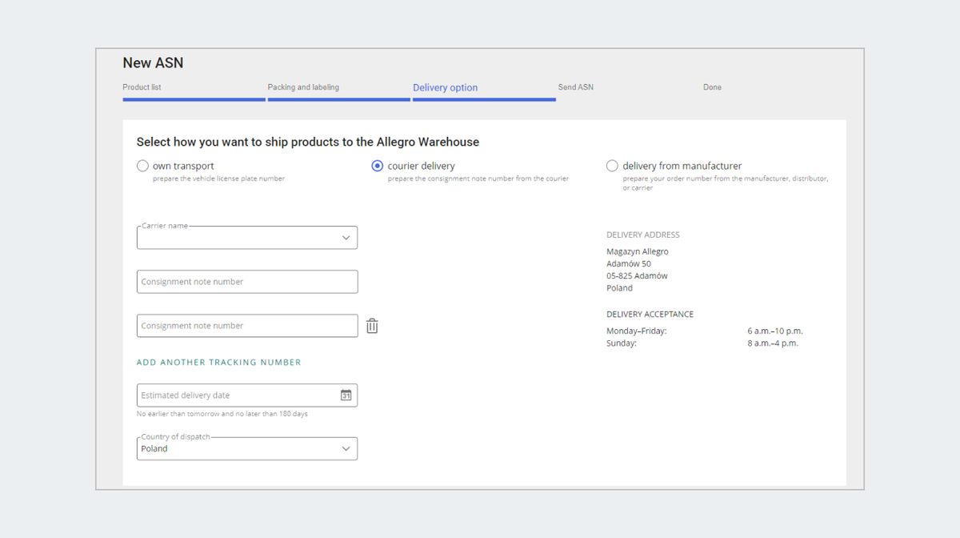Click the Delivery Address heading
This screenshot has width=960, height=538.
click(643, 235)
